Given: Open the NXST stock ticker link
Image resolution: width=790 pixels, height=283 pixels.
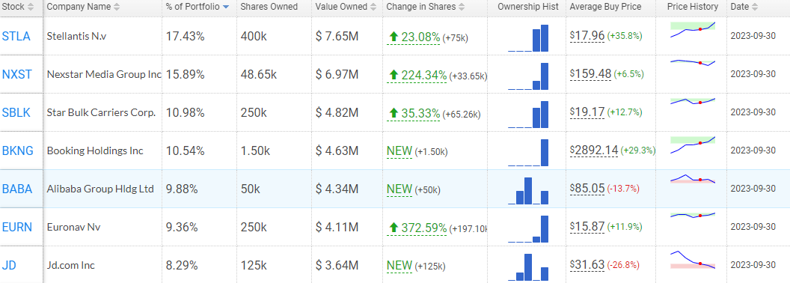Looking at the screenshot, I should click(x=16, y=75).
